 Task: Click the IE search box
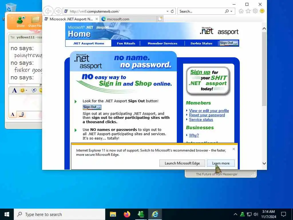point(201,11)
